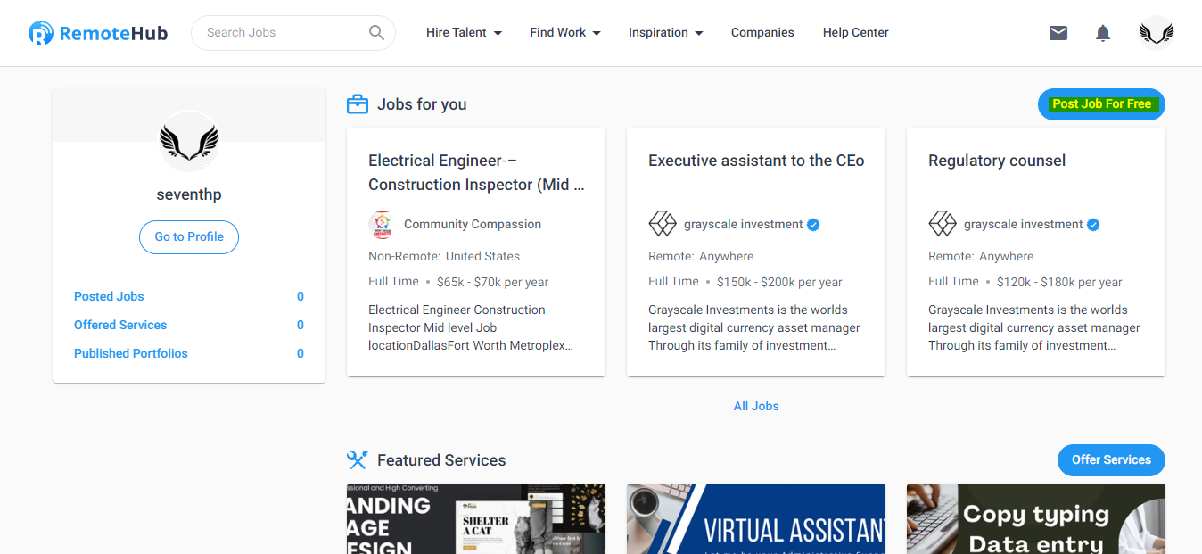Click the briefcase icon beside Jobs for you
Screen dimensions: 1202x554
pyautogui.click(x=358, y=104)
